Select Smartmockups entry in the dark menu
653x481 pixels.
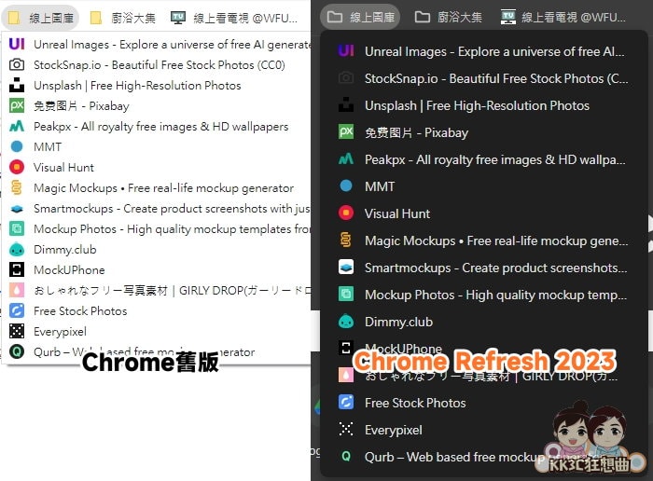[x=484, y=268]
